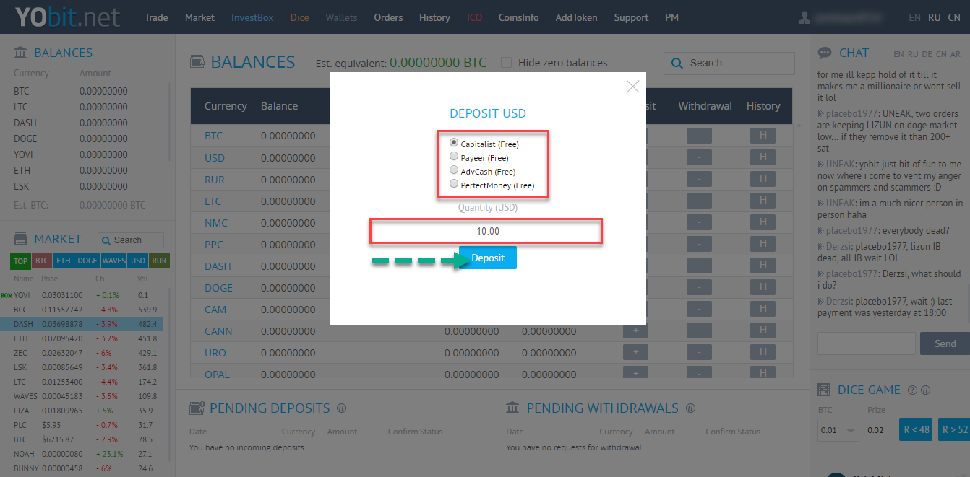Open history for the LTC balance row
Image resolution: width=970 pixels, height=477 pixels.
point(763,201)
